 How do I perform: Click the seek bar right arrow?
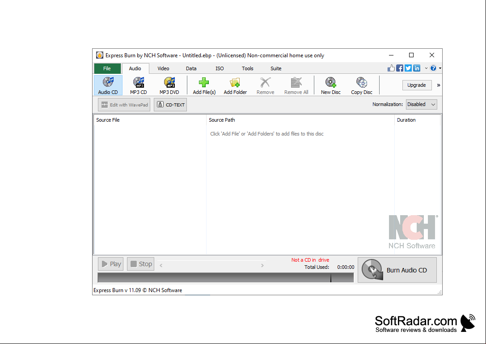click(x=262, y=265)
